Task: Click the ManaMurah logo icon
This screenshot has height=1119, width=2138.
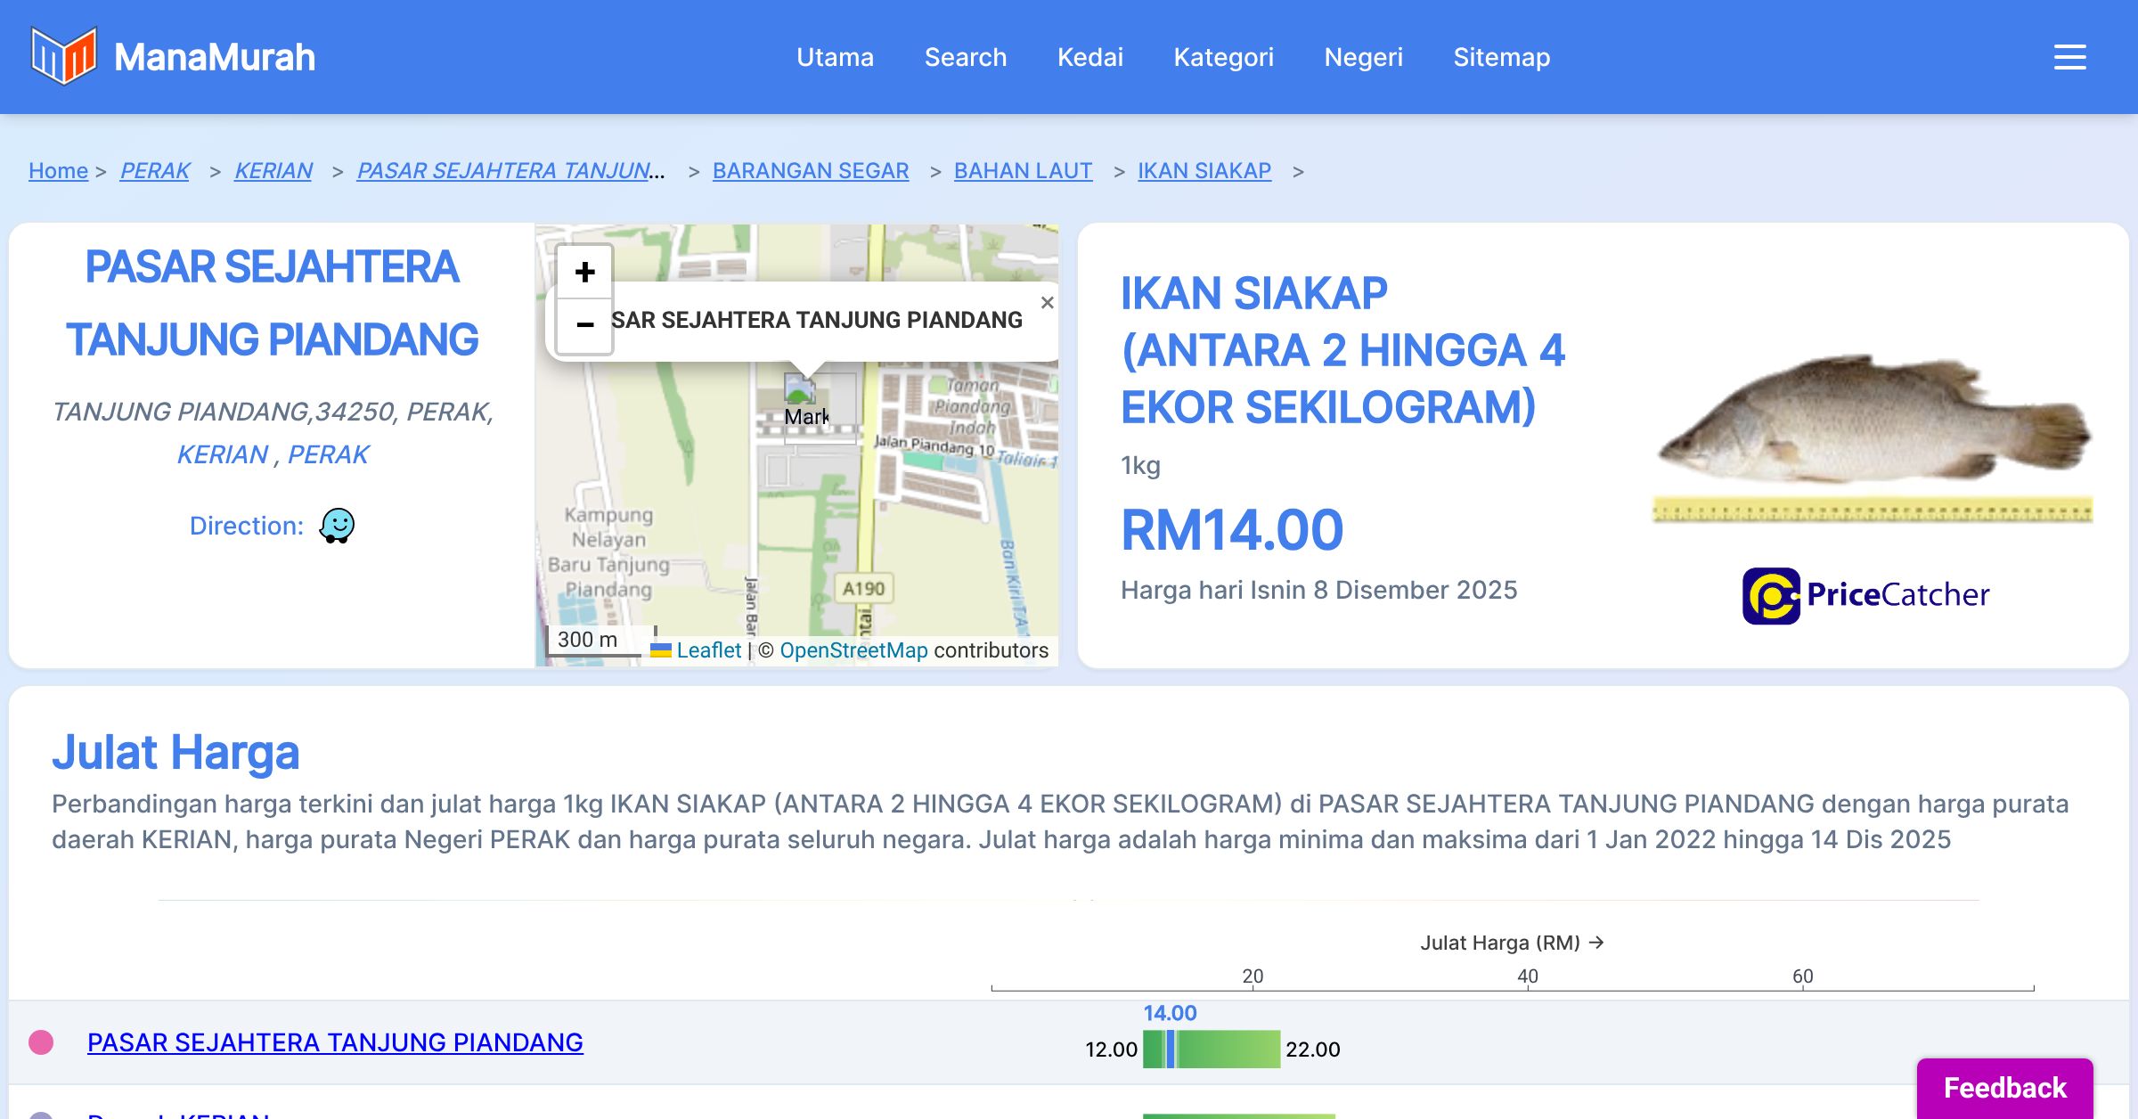Action: (x=63, y=56)
